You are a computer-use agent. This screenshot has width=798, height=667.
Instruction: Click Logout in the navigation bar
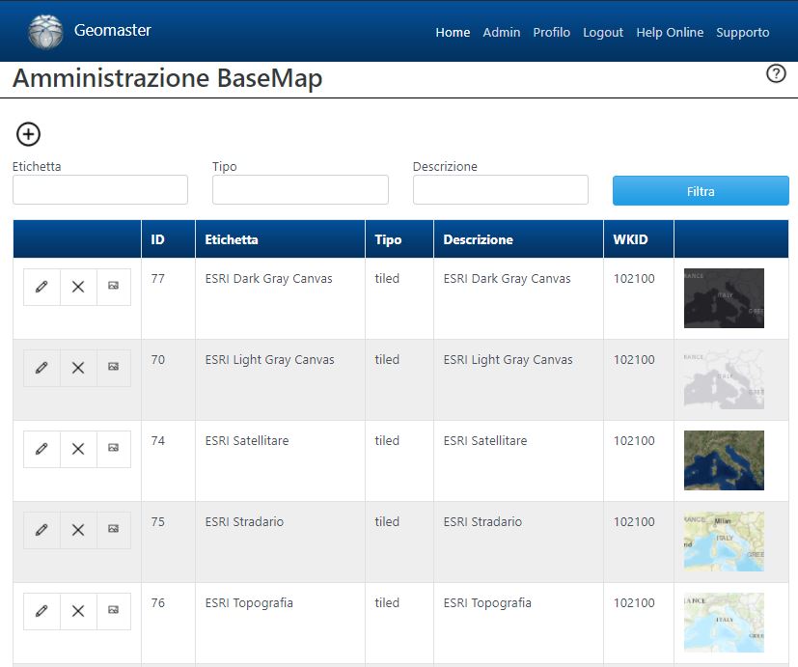coord(602,32)
